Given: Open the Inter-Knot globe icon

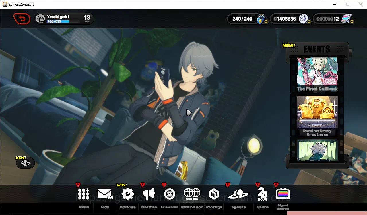Looking at the screenshot, I should click(192, 194).
